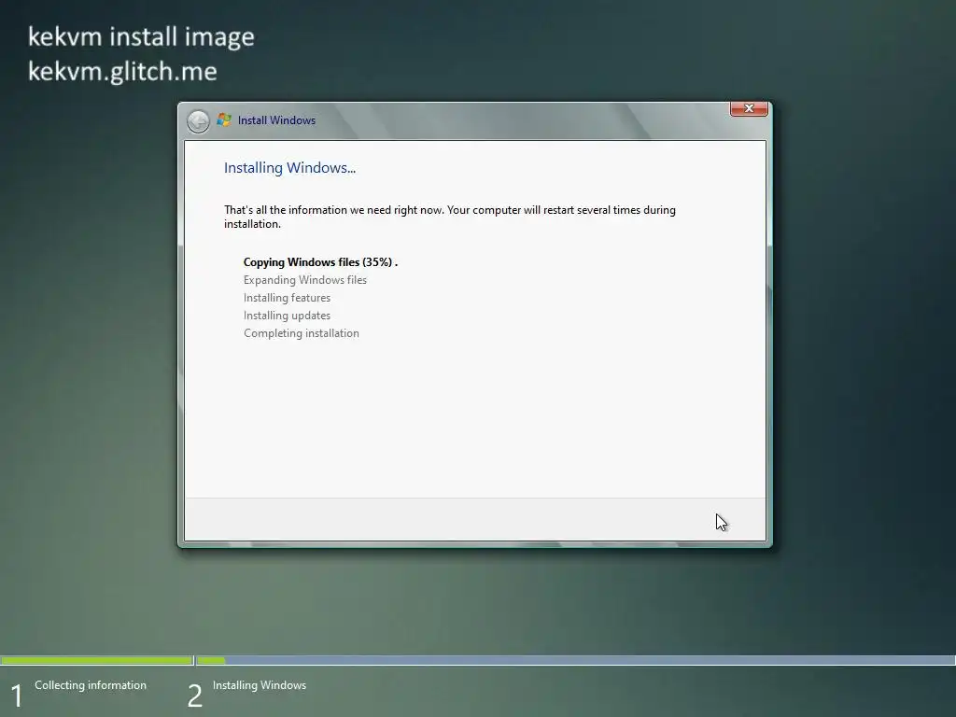Click the 'Installing features' step
This screenshot has height=717, width=956.
(287, 298)
